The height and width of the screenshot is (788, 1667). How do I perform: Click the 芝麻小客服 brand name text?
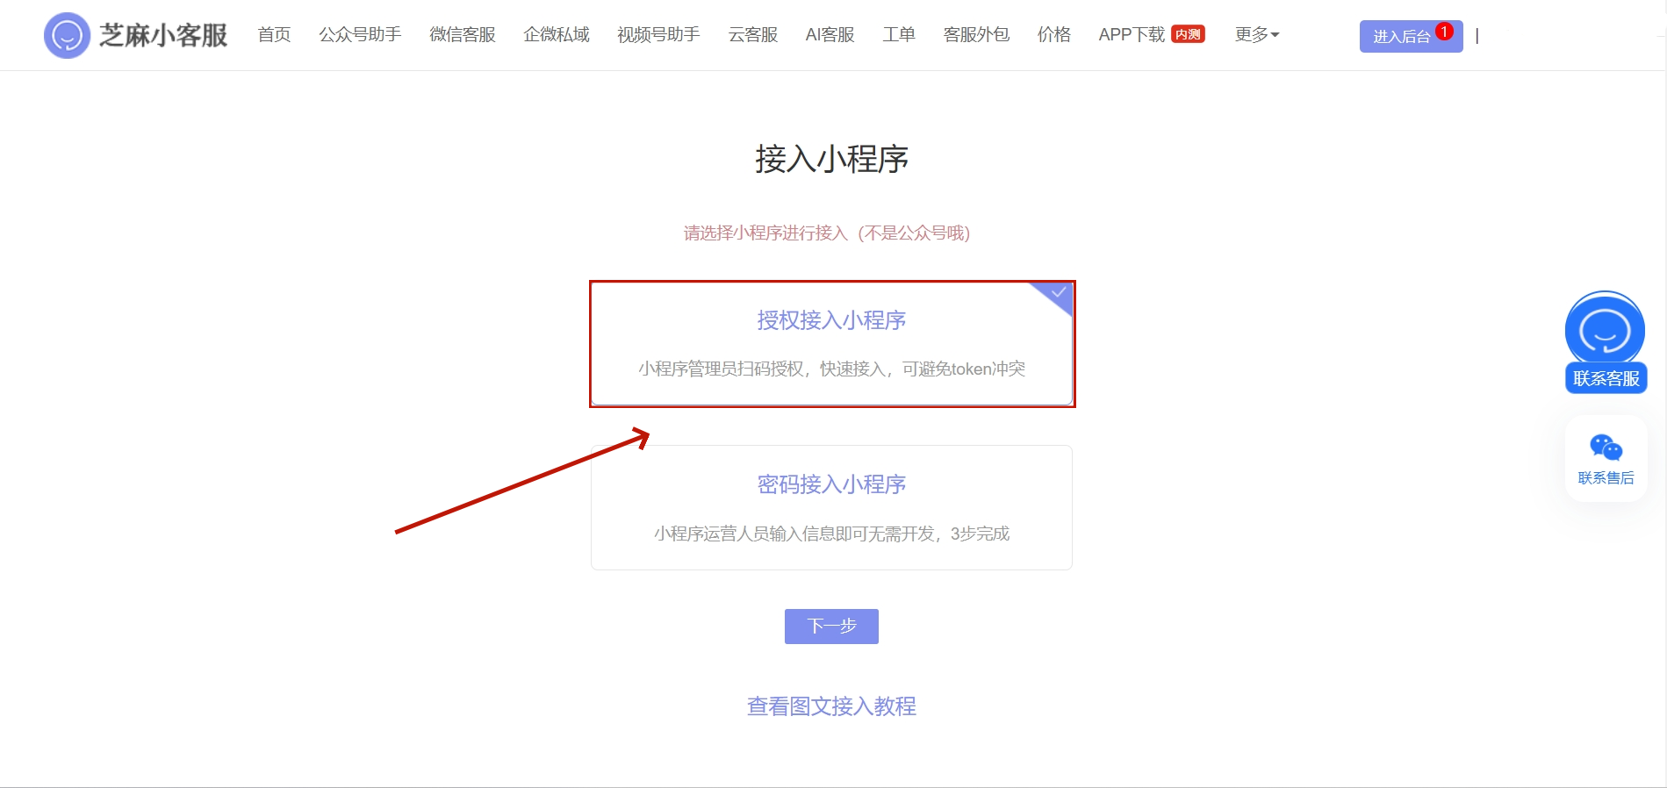(x=163, y=35)
